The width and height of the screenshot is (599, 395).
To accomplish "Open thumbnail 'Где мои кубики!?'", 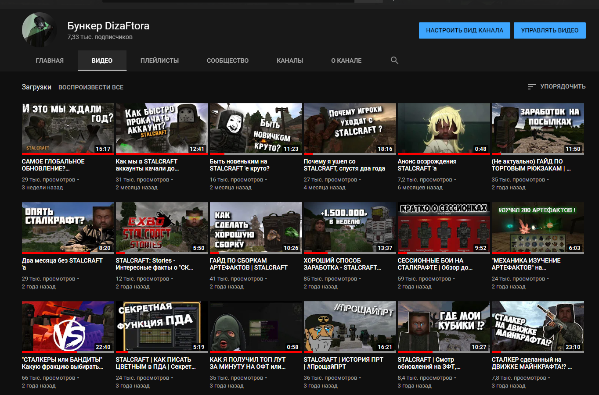I will [x=444, y=327].
